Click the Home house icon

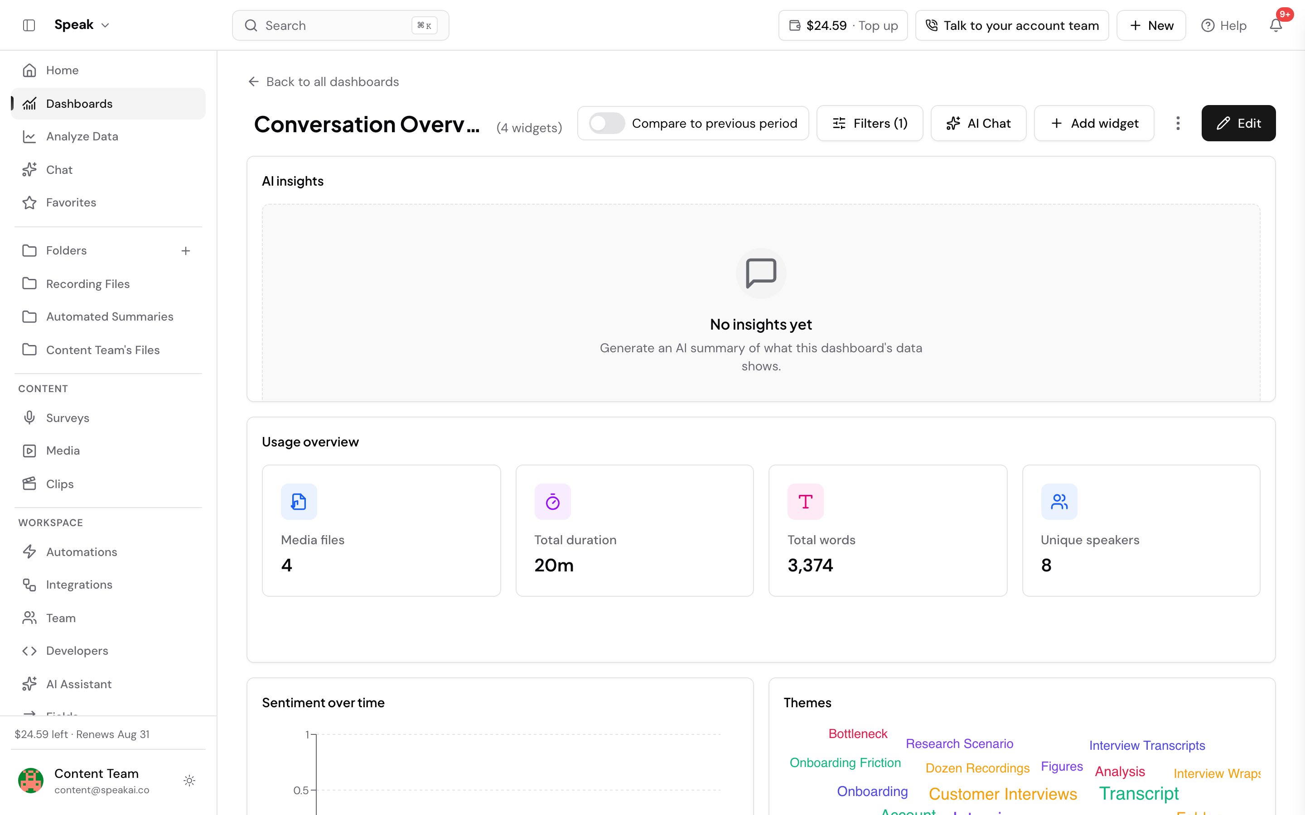[x=29, y=70]
